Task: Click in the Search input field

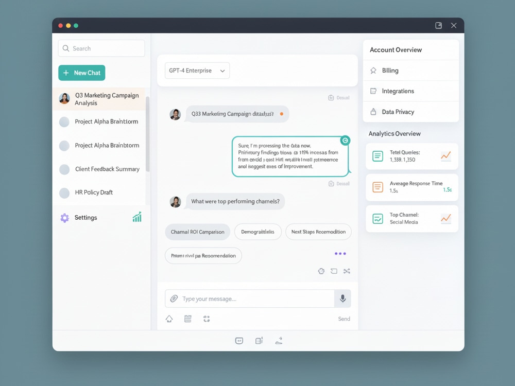Action: click(101, 48)
